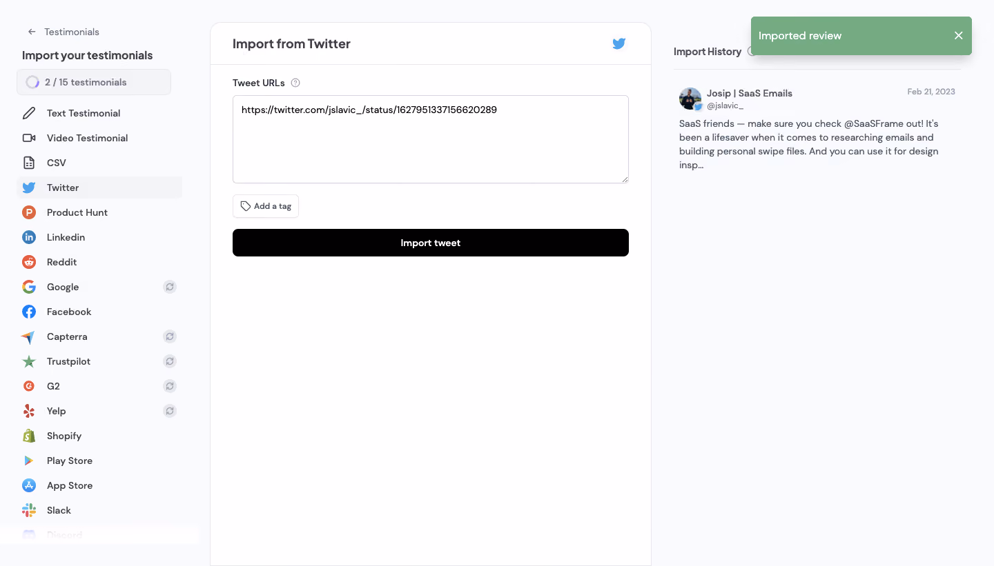994x566 pixels.
Task: Click the Import tweet button
Action: click(x=431, y=243)
